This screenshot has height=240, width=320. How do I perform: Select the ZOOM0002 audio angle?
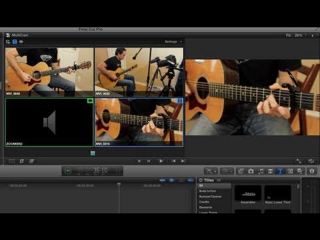49,122
